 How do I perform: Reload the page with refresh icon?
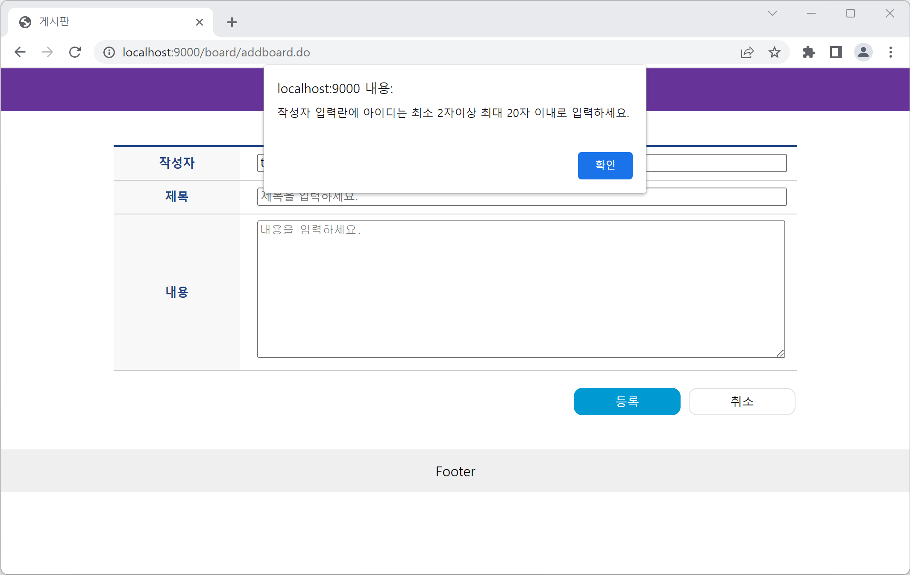(x=75, y=52)
